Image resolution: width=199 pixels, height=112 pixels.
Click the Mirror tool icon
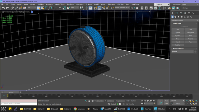coord(133,8)
